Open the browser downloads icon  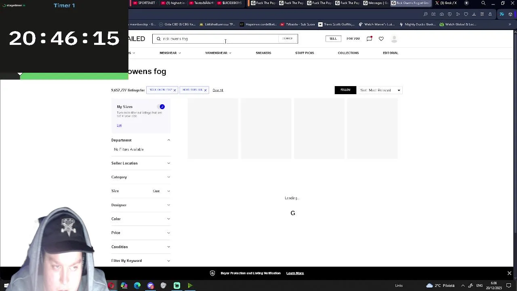click(x=474, y=14)
